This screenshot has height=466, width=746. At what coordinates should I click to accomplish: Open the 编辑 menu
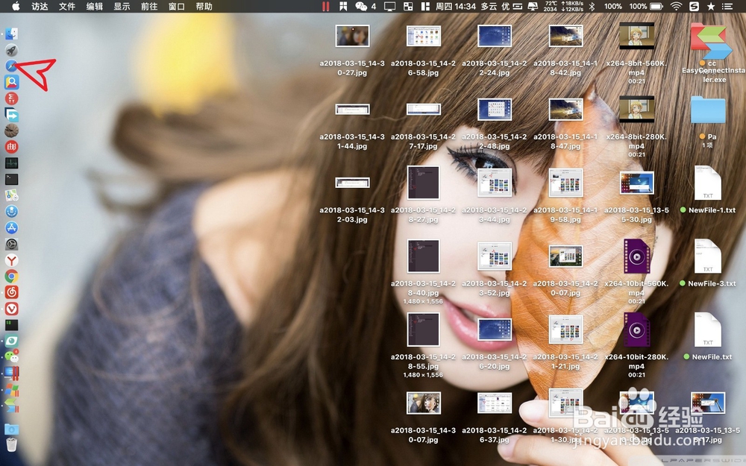[95, 6]
